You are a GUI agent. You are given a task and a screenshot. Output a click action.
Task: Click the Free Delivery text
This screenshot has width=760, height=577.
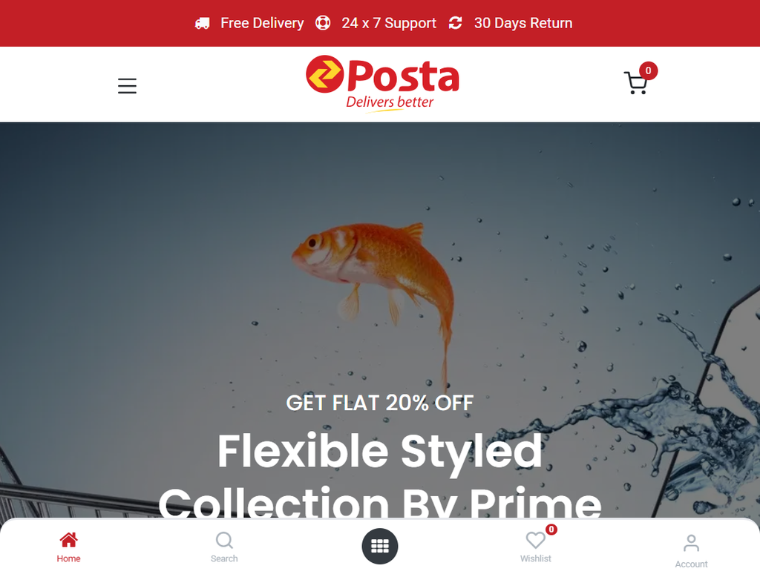(x=262, y=23)
